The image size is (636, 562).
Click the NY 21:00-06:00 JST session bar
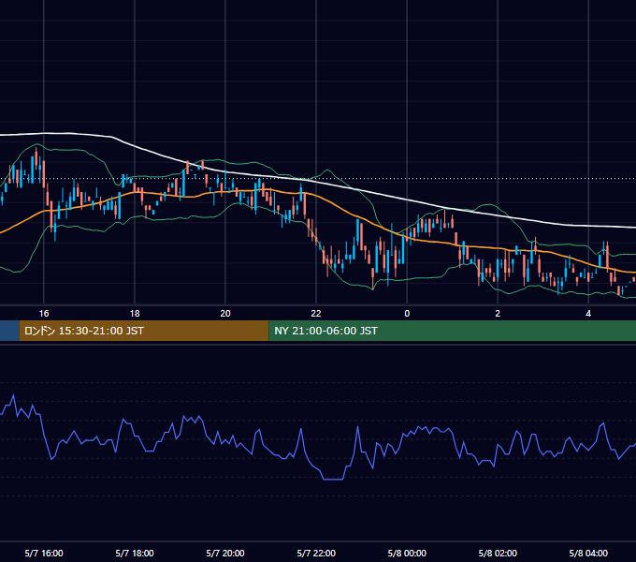[x=453, y=331]
